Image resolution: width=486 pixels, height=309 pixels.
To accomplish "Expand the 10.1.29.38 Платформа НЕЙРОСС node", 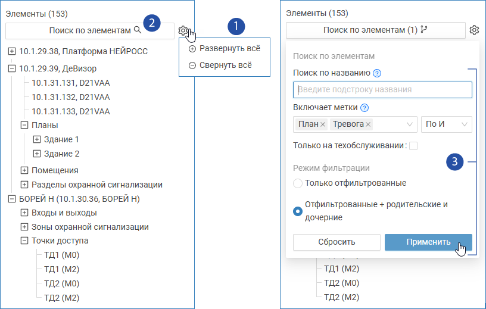I will 12,51.
